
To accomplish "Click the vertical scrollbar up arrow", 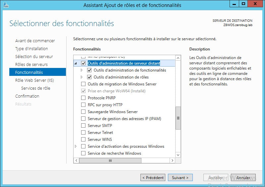I will click(178, 58).
